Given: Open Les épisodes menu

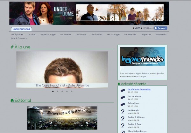Looking at the screenshot, I should pyautogui.click(x=17, y=34).
